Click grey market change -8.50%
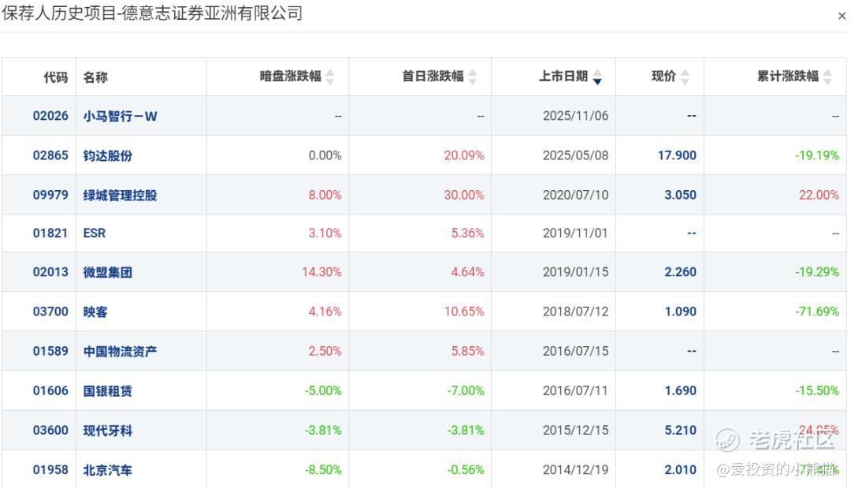Image resolution: width=851 pixels, height=489 pixels. tap(324, 470)
